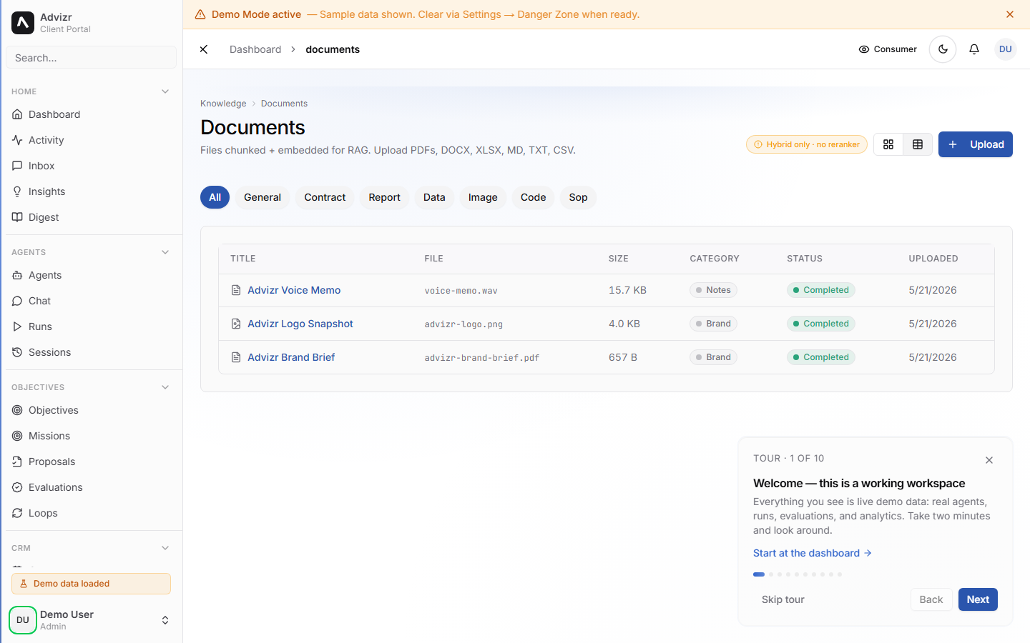Click the TITLE column header
The image size is (1030, 643).
tap(243, 259)
